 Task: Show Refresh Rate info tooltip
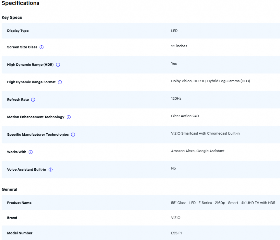33,100
